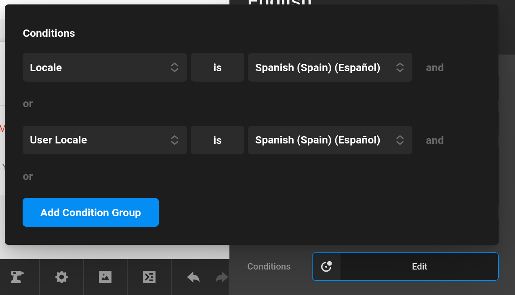
Task: Click the "or" below the Locale row
Action: tap(28, 104)
